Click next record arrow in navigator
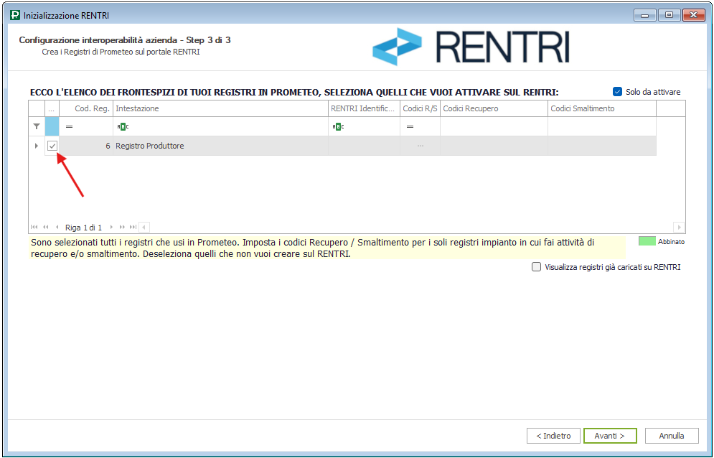The height and width of the screenshot is (458, 714). click(111, 227)
